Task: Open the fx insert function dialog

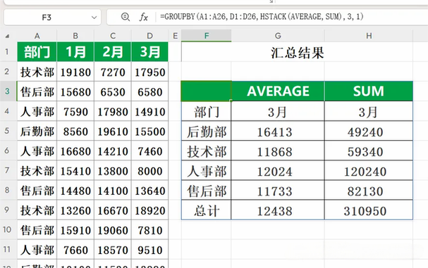Action: point(144,17)
